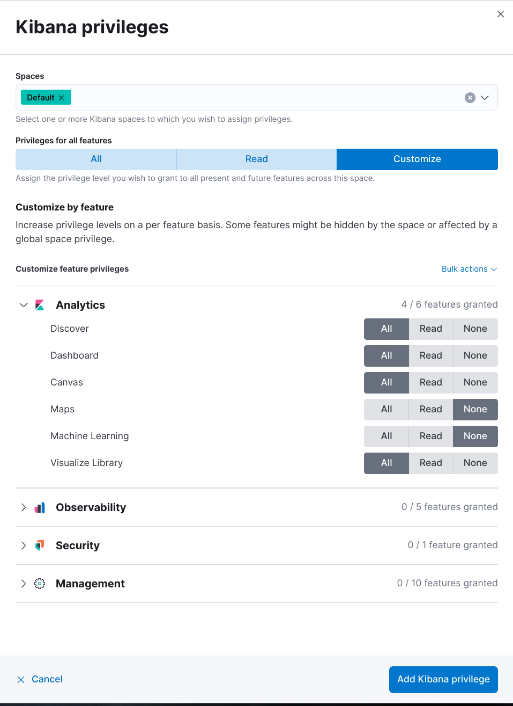Click Add Kibana privilege
The image size is (513, 706).
click(x=443, y=679)
